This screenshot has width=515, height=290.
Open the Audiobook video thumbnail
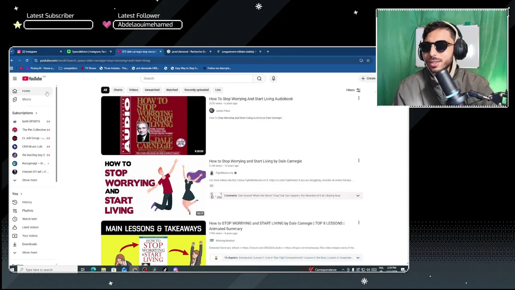(x=153, y=126)
